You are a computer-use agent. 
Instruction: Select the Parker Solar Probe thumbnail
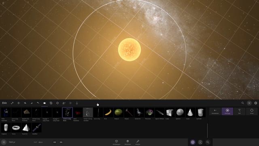pos(88,112)
